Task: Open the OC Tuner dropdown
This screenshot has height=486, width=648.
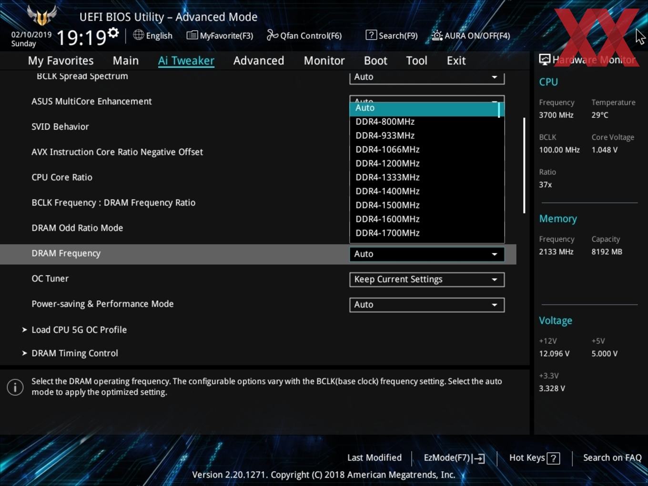Action: click(427, 279)
